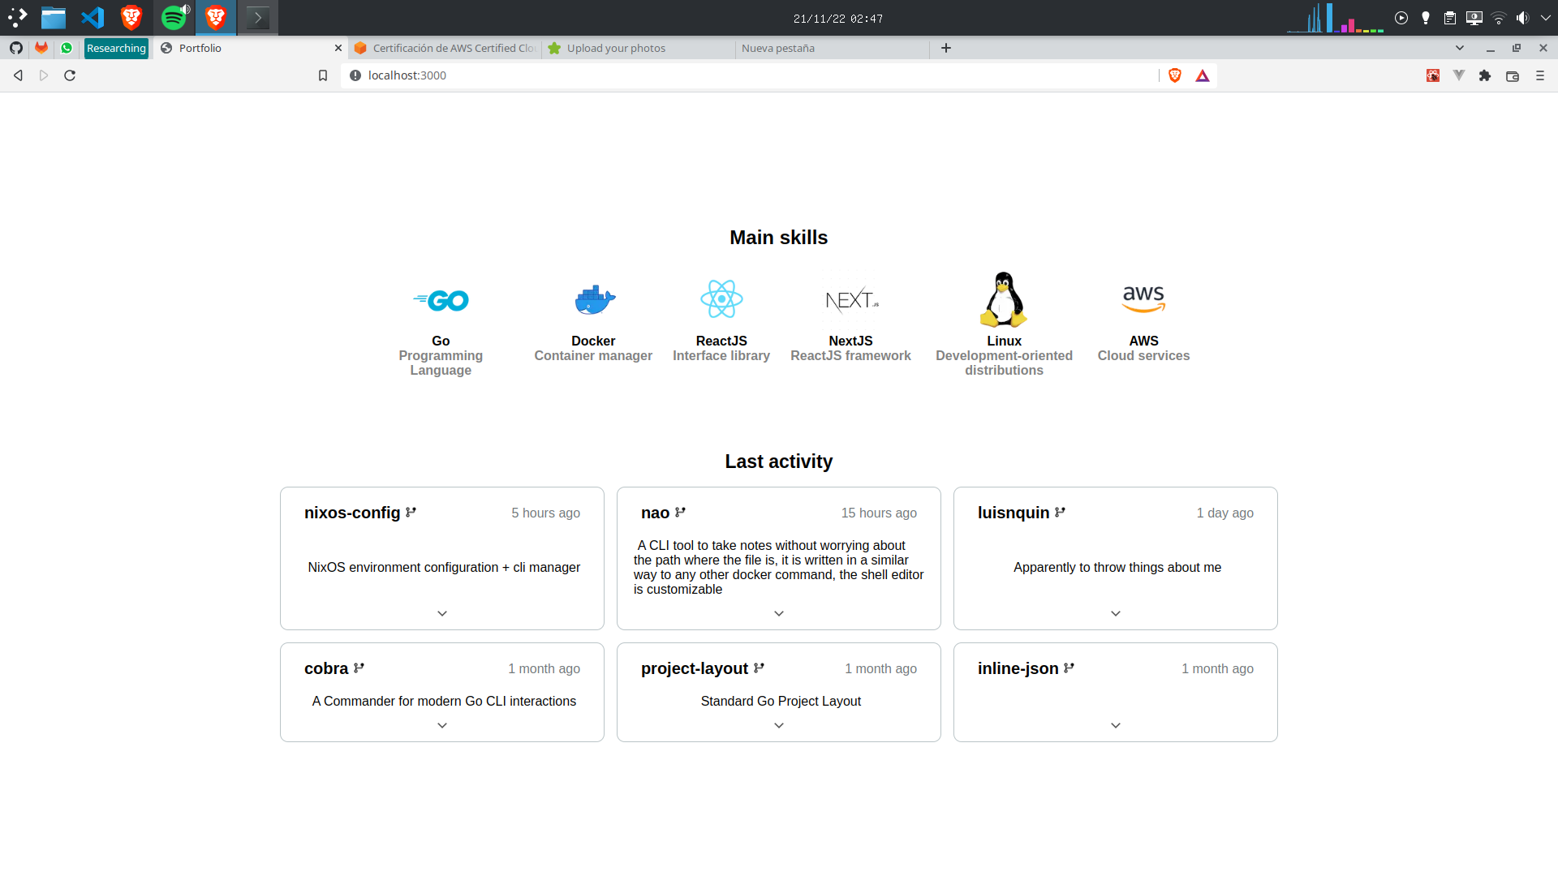The height and width of the screenshot is (876, 1558).
Task: Open the nao repository title
Action: pos(655,513)
